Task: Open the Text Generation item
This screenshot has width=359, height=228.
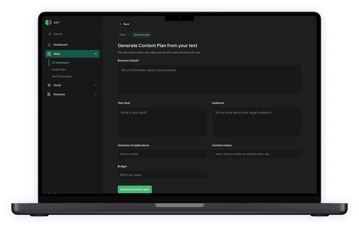Action: [x=62, y=76]
